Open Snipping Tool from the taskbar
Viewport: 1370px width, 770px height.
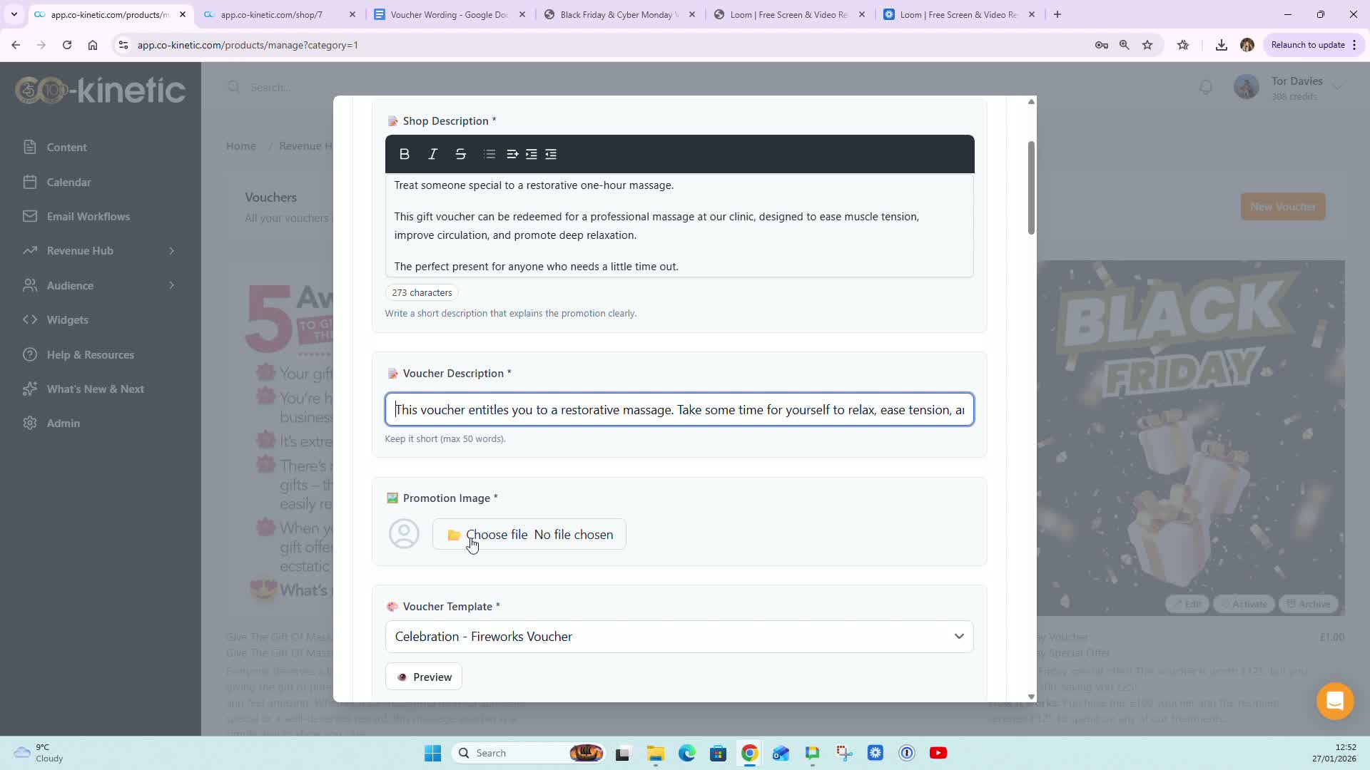(x=844, y=754)
